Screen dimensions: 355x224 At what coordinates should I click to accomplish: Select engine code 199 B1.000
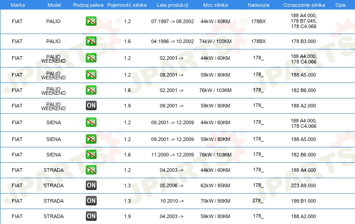pyautogui.click(x=303, y=201)
